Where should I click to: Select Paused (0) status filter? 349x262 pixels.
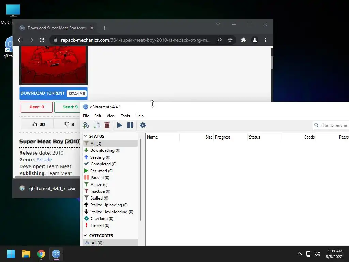tap(110, 177)
